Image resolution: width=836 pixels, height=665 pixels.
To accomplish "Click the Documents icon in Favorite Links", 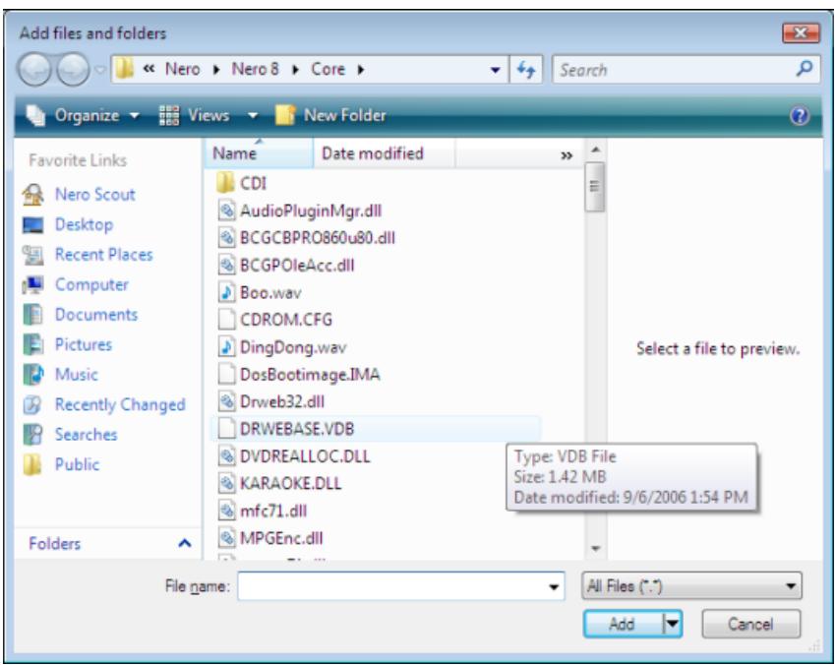I will (x=32, y=315).
